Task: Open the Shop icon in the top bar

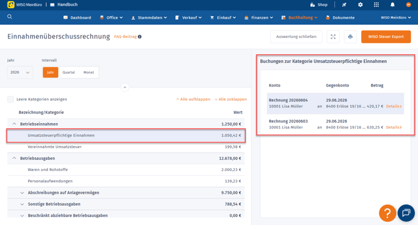Action: pyautogui.click(x=313, y=5)
